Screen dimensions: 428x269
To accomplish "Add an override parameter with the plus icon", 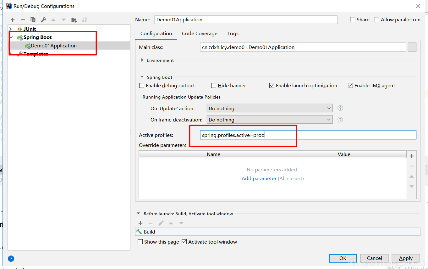I will [412, 156].
